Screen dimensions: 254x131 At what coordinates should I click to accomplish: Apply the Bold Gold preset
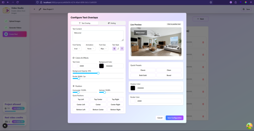coord(143,75)
